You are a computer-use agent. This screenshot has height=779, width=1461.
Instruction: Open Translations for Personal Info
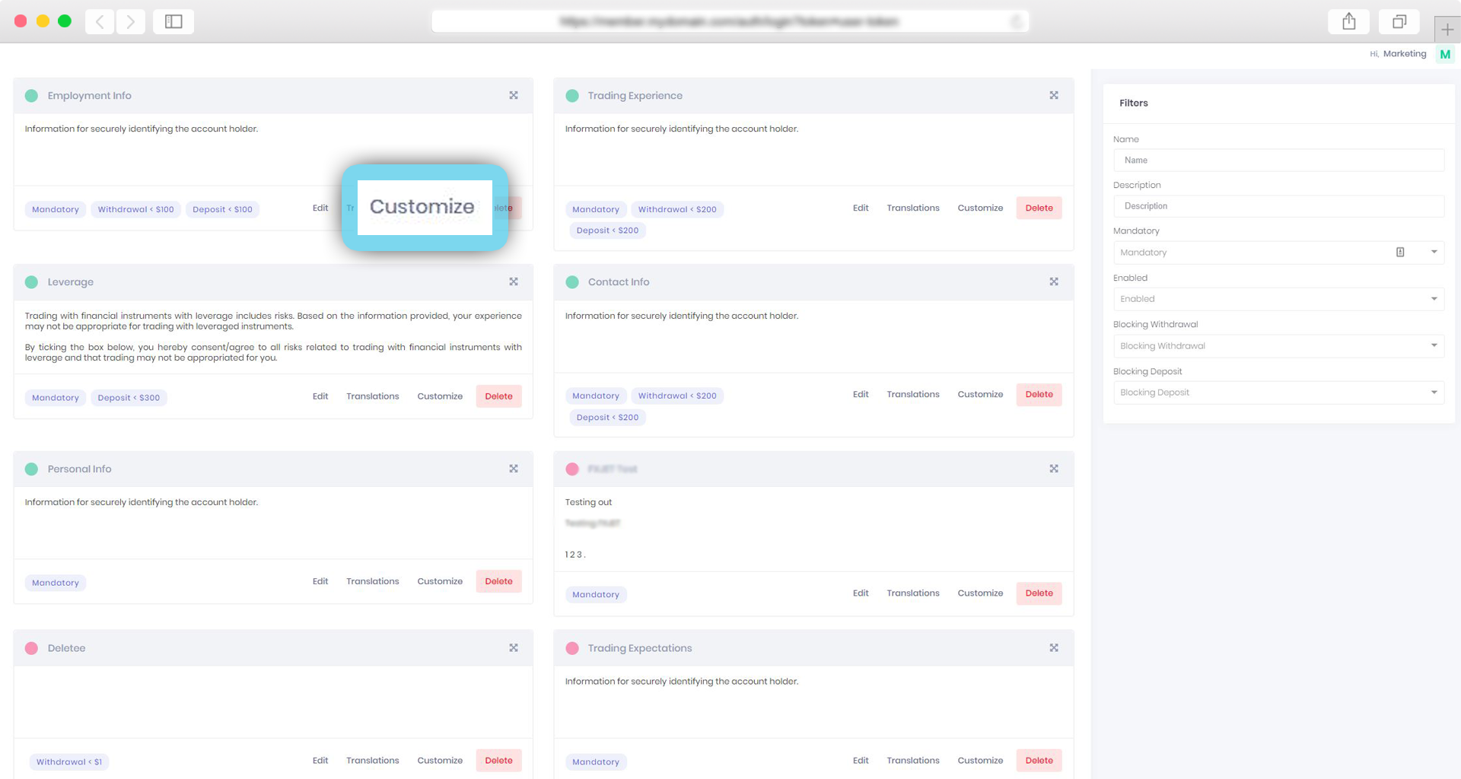[x=373, y=582]
